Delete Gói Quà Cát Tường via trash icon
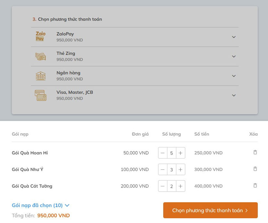Screen dimensions: 268x223 tap(255, 185)
